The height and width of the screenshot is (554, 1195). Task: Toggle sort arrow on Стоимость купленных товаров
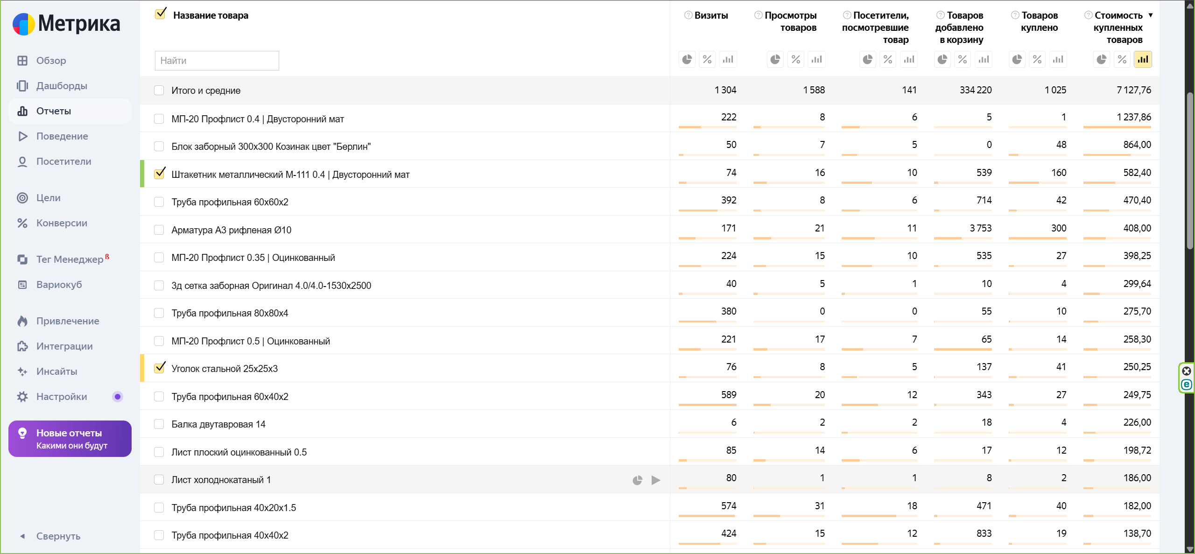coord(1151,15)
